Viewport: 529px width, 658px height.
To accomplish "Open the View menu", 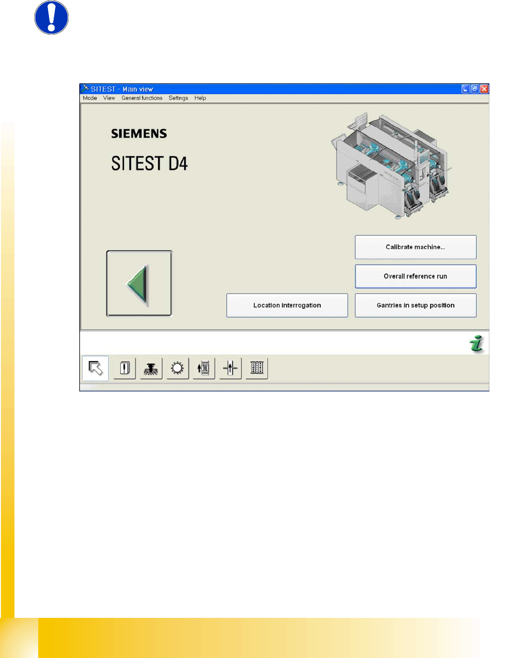I will click(x=109, y=98).
